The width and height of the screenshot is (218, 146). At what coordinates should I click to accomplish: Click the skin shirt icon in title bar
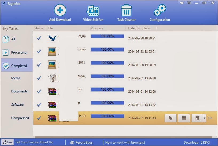[x=182, y=3]
